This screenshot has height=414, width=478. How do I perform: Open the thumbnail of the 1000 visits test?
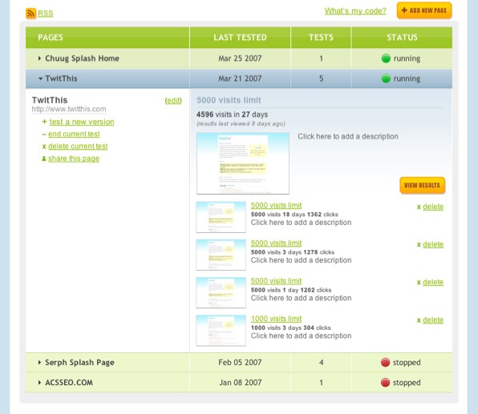[x=221, y=330]
